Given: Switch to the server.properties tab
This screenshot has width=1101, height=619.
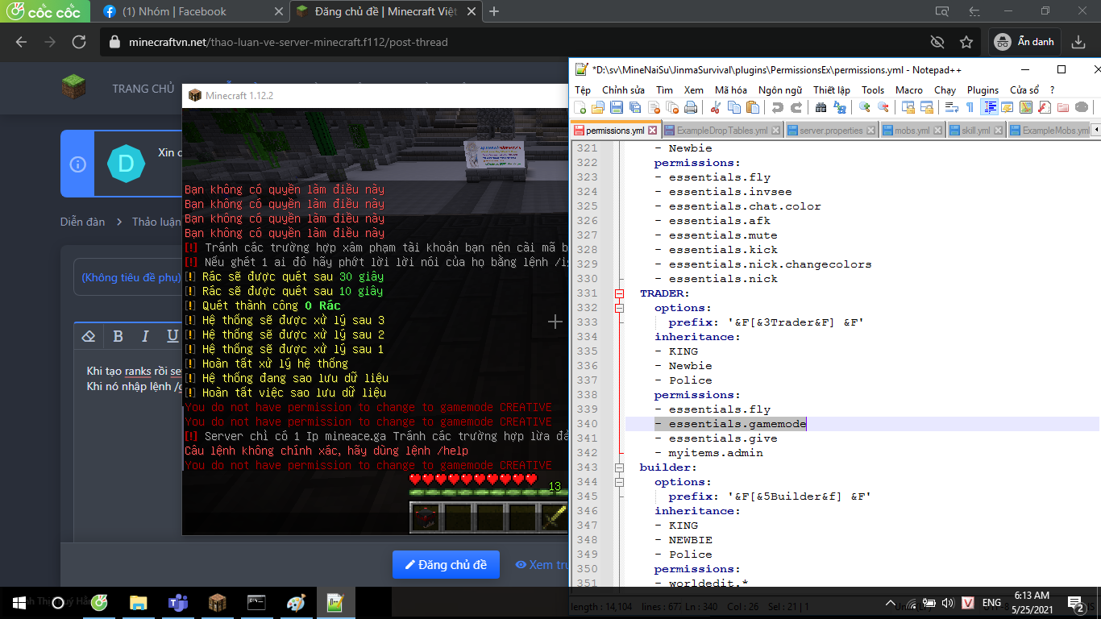Looking at the screenshot, I should coord(830,131).
